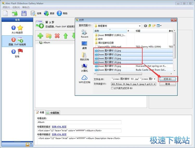The image size is (195, 148).
Task: Switch to the 专辑图像 tab
Action: coord(53,113)
